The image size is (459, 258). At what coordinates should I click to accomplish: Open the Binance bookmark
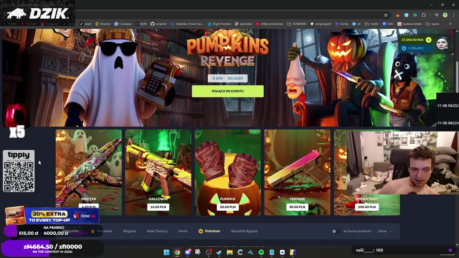tap(103, 24)
